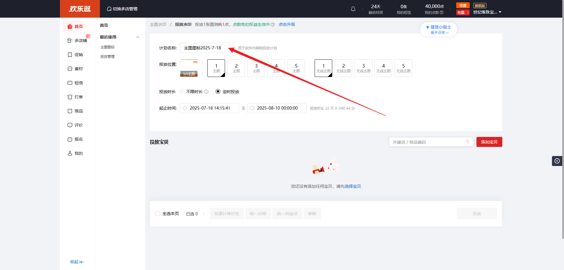Open 主图图标 in the recent menu
The width and height of the screenshot is (564, 270).
pos(108,47)
